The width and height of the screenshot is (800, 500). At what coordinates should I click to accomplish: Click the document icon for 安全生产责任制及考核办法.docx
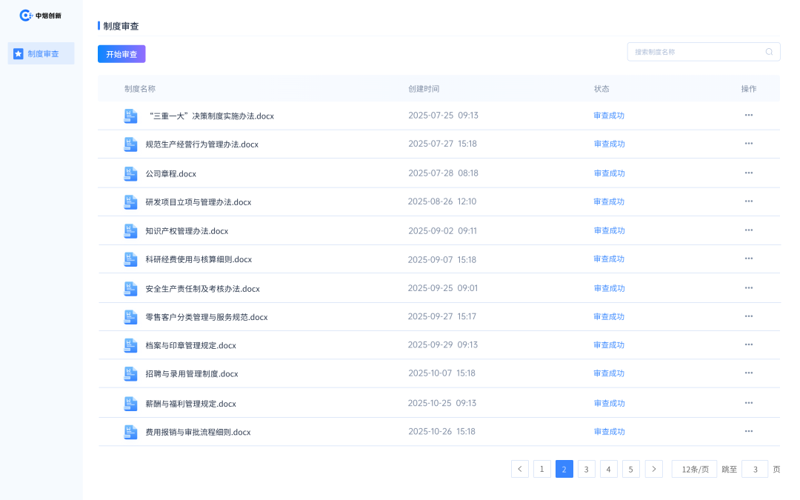coord(130,289)
